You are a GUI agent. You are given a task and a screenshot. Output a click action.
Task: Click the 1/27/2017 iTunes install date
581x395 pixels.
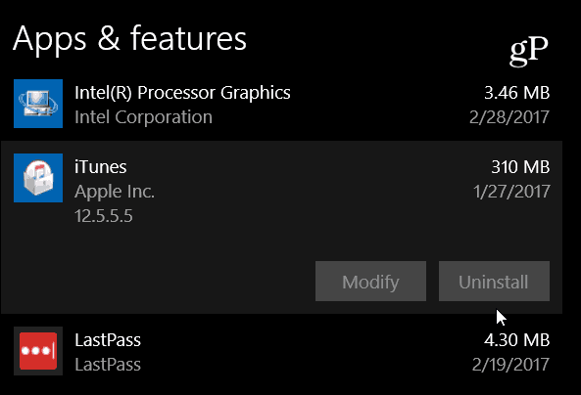point(511,192)
